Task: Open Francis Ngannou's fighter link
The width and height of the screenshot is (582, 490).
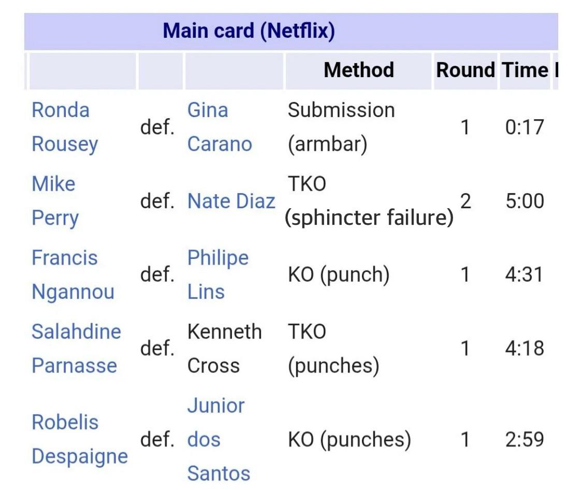Action: [72, 275]
